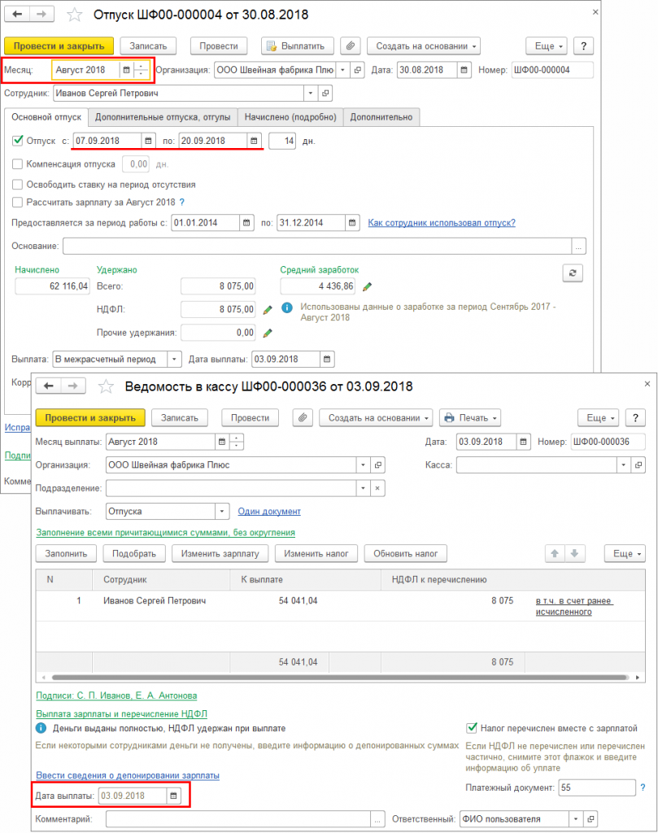Expand Сотрудник dropdown list
Image resolution: width=658 pixels, height=833 pixels.
[311, 93]
